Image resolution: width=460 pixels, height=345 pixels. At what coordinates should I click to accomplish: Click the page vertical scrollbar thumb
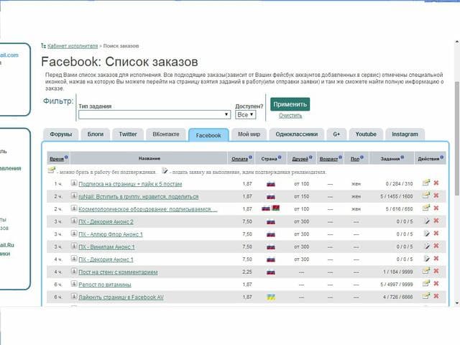coord(457,138)
